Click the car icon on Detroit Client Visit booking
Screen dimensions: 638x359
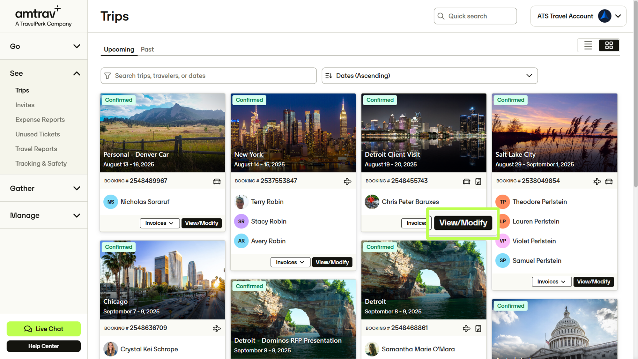[466, 181]
